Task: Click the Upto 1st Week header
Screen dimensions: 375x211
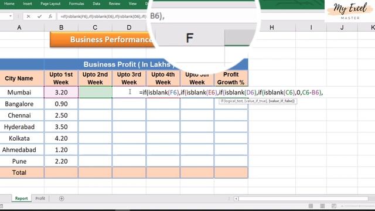Action: (61, 78)
